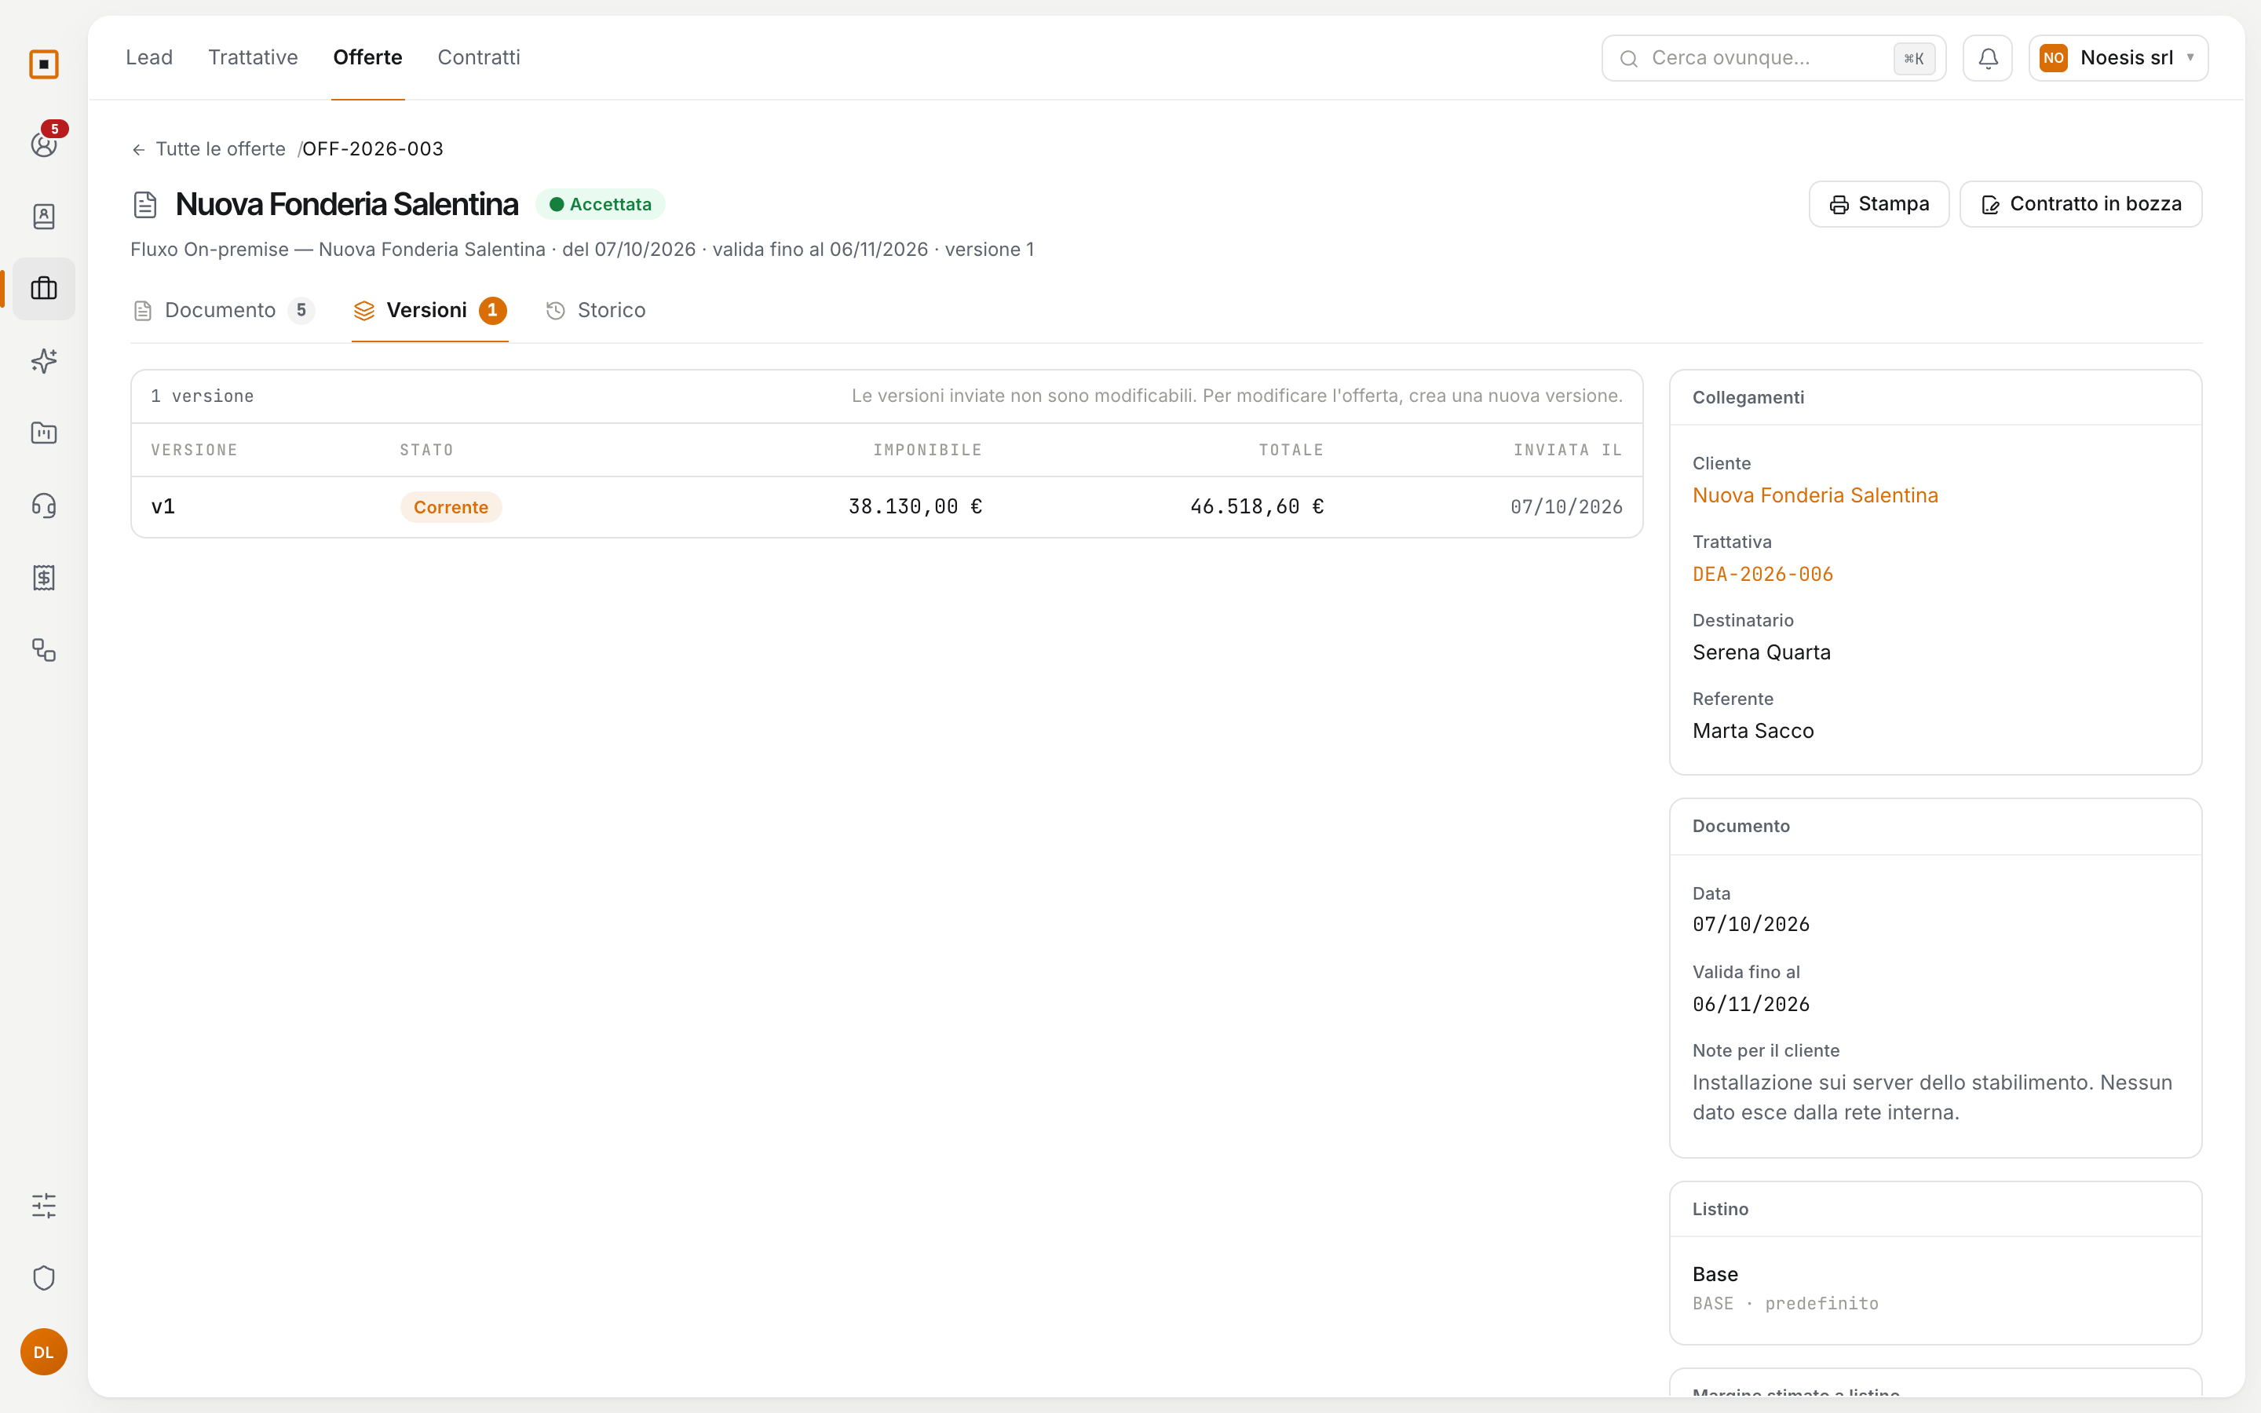Click the total 46.518,60 € cell
This screenshot has width=2261, height=1413.
[1257, 506]
